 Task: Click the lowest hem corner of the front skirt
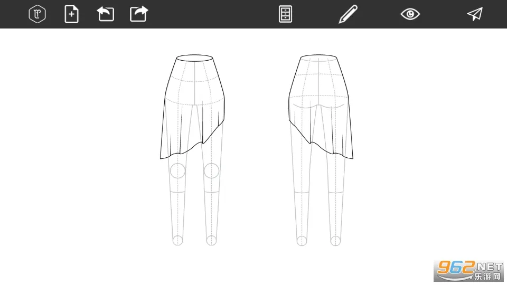(x=161, y=157)
